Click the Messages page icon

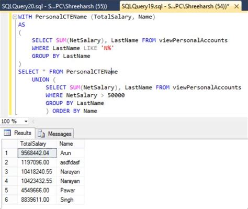click(x=41, y=134)
